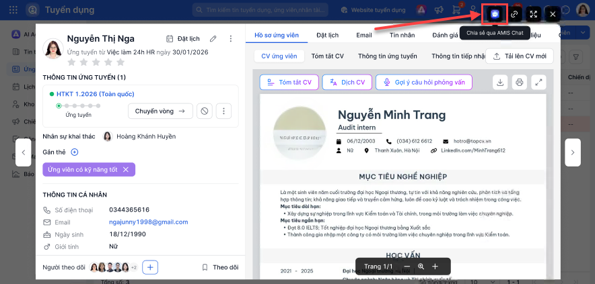This screenshot has height=284, width=595.
Task: Open the application card three-dot menu
Action: [224, 111]
